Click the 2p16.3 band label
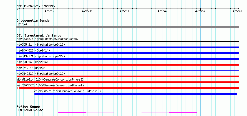This screenshot has height=116, width=247. coord(22,24)
